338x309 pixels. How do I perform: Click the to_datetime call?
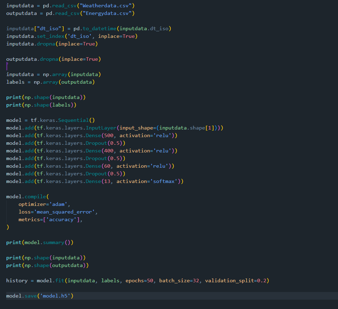(99, 28)
